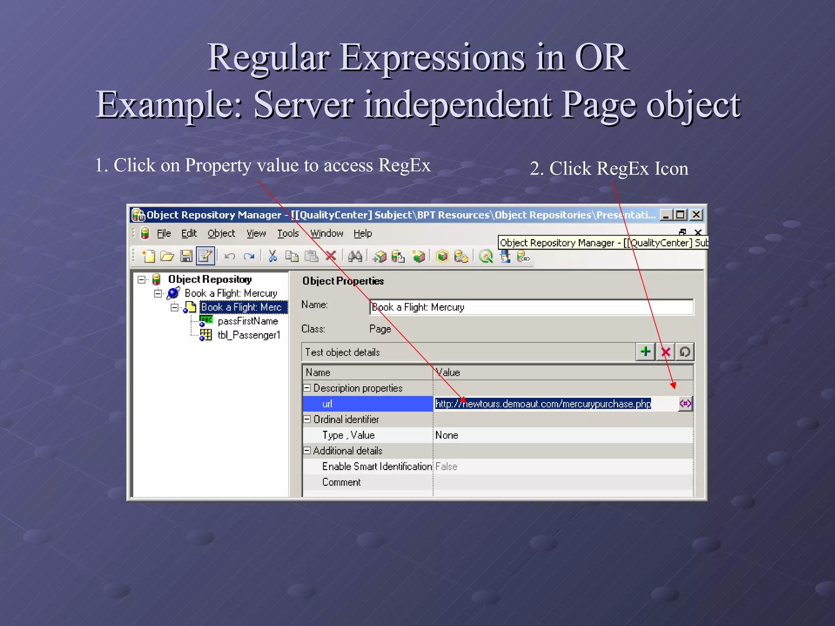835x626 pixels.
Task: Click Enable Smart Identification False value
Action: pyautogui.click(x=446, y=467)
